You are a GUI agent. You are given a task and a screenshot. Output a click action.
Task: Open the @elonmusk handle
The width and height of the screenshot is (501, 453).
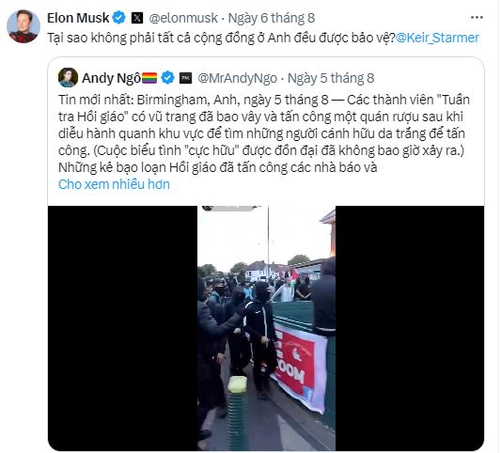point(183,18)
